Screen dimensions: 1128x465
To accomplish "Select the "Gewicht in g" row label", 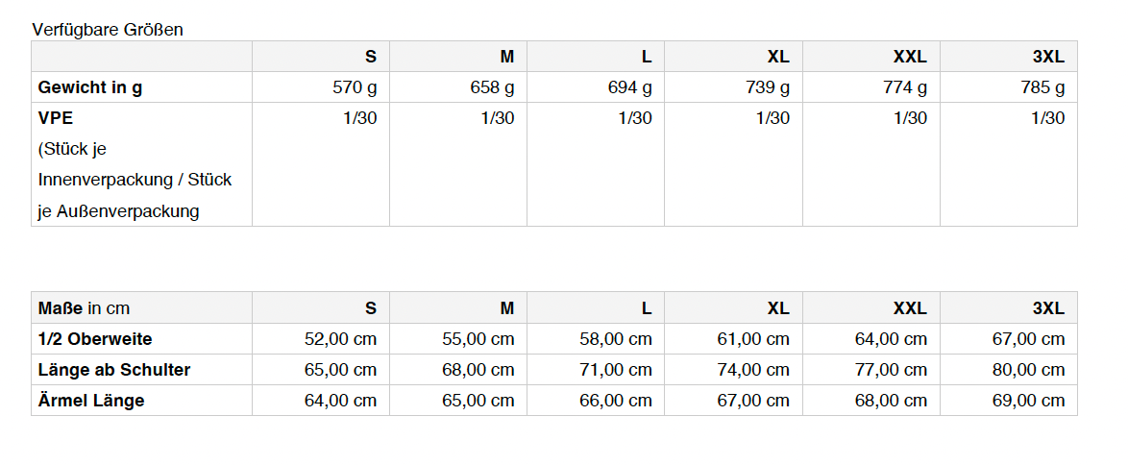I will click(90, 87).
